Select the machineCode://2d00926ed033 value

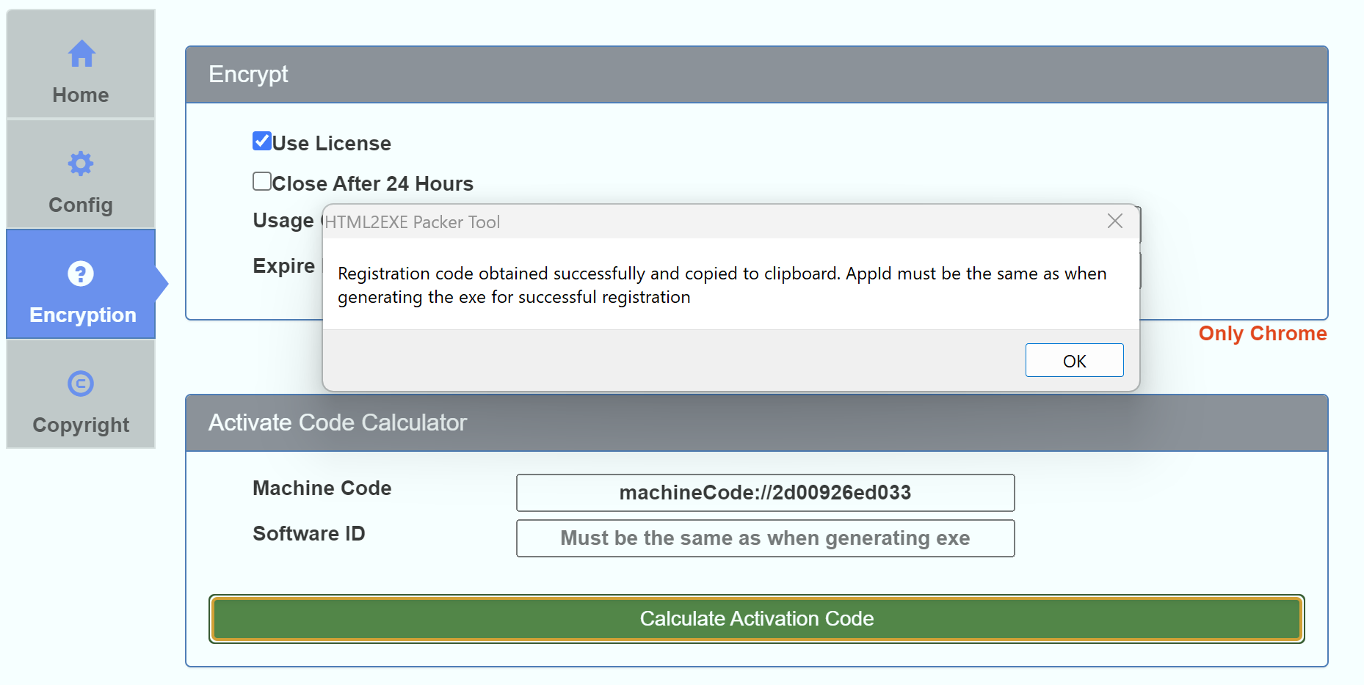coord(765,493)
